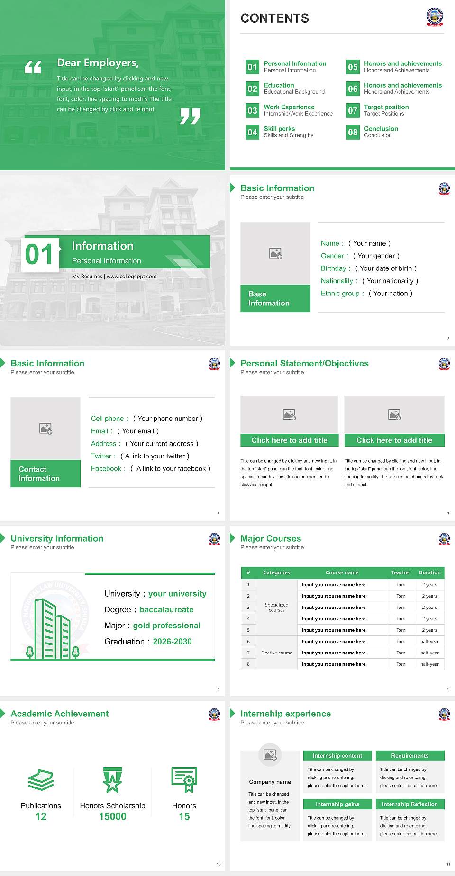This screenshot has height=876, width=455.
Task: Click the university logo on the Major Courses slide
Action: pos(444,539)
